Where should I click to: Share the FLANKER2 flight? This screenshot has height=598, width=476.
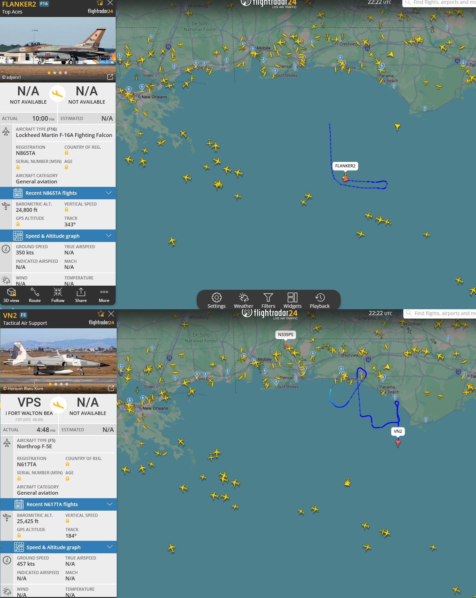(x=81, y=295)
